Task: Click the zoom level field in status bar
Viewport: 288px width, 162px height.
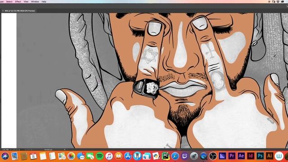Action: click(x=5, y=150)
